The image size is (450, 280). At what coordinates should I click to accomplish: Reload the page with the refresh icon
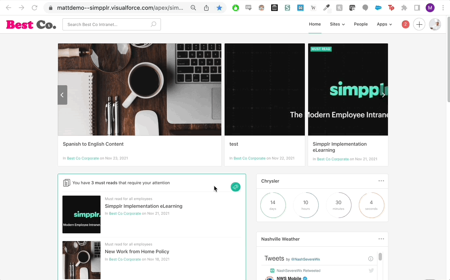click(34, 8)
